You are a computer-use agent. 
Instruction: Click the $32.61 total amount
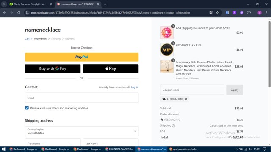point(238,137)
